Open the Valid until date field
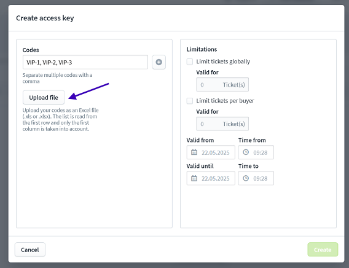349x268 pixels. 211,178
